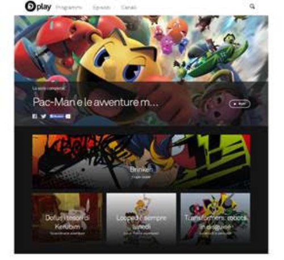Open Dofus: I tesori di Kerubim tile
This screenshot has width=284, height=260.
[67, 217]
